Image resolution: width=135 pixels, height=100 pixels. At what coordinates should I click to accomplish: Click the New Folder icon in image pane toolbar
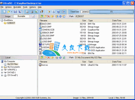45,16
